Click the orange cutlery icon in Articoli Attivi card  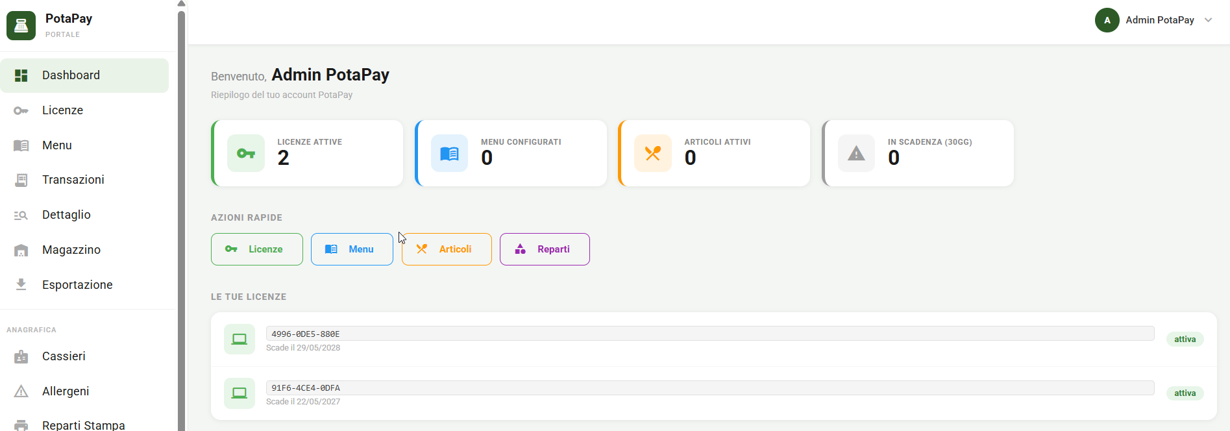[653, 153]
